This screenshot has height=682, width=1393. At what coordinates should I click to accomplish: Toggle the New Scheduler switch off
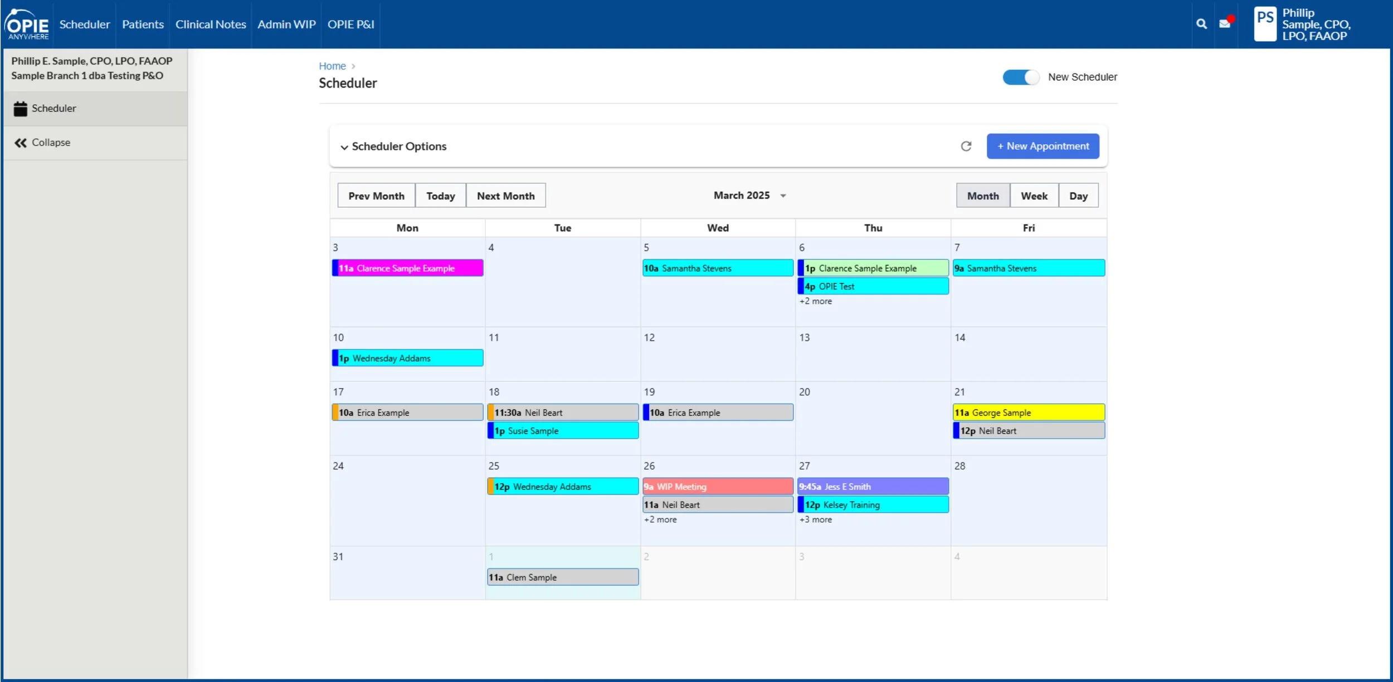coord(1021,77)
